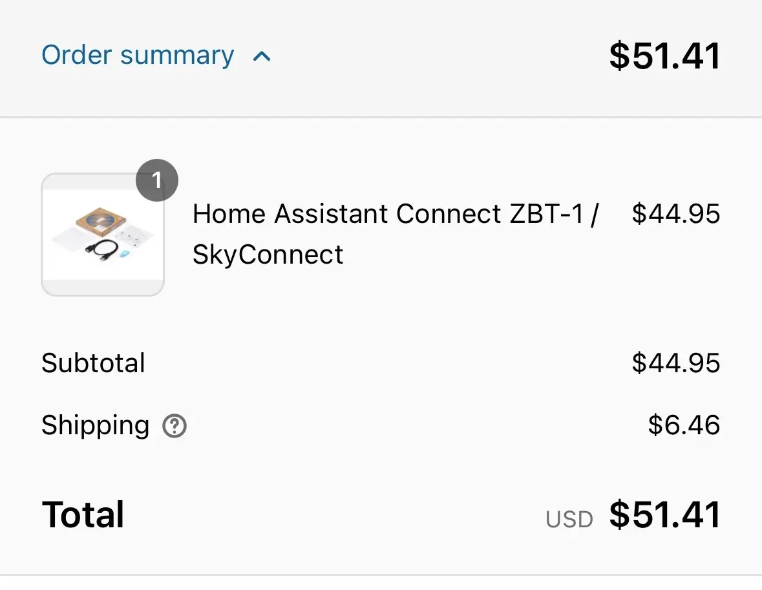
Task: Click the Shipping label
Action: tap(95, 426)
